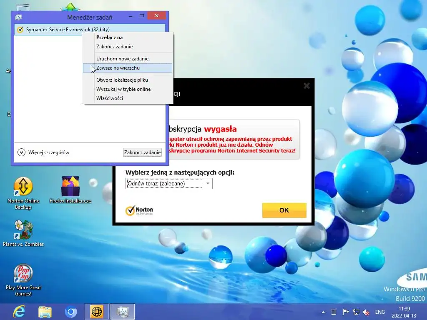Click the 'Zakończ zadanie' button in Task Manager

(x=143, y=152)
